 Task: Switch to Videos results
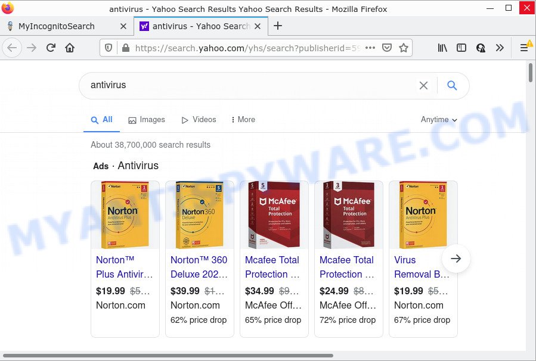tap(199, 120)
